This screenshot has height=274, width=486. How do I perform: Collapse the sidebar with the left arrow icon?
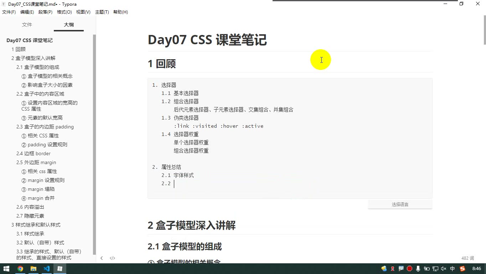pyautogui.click(x=102, y=258)
